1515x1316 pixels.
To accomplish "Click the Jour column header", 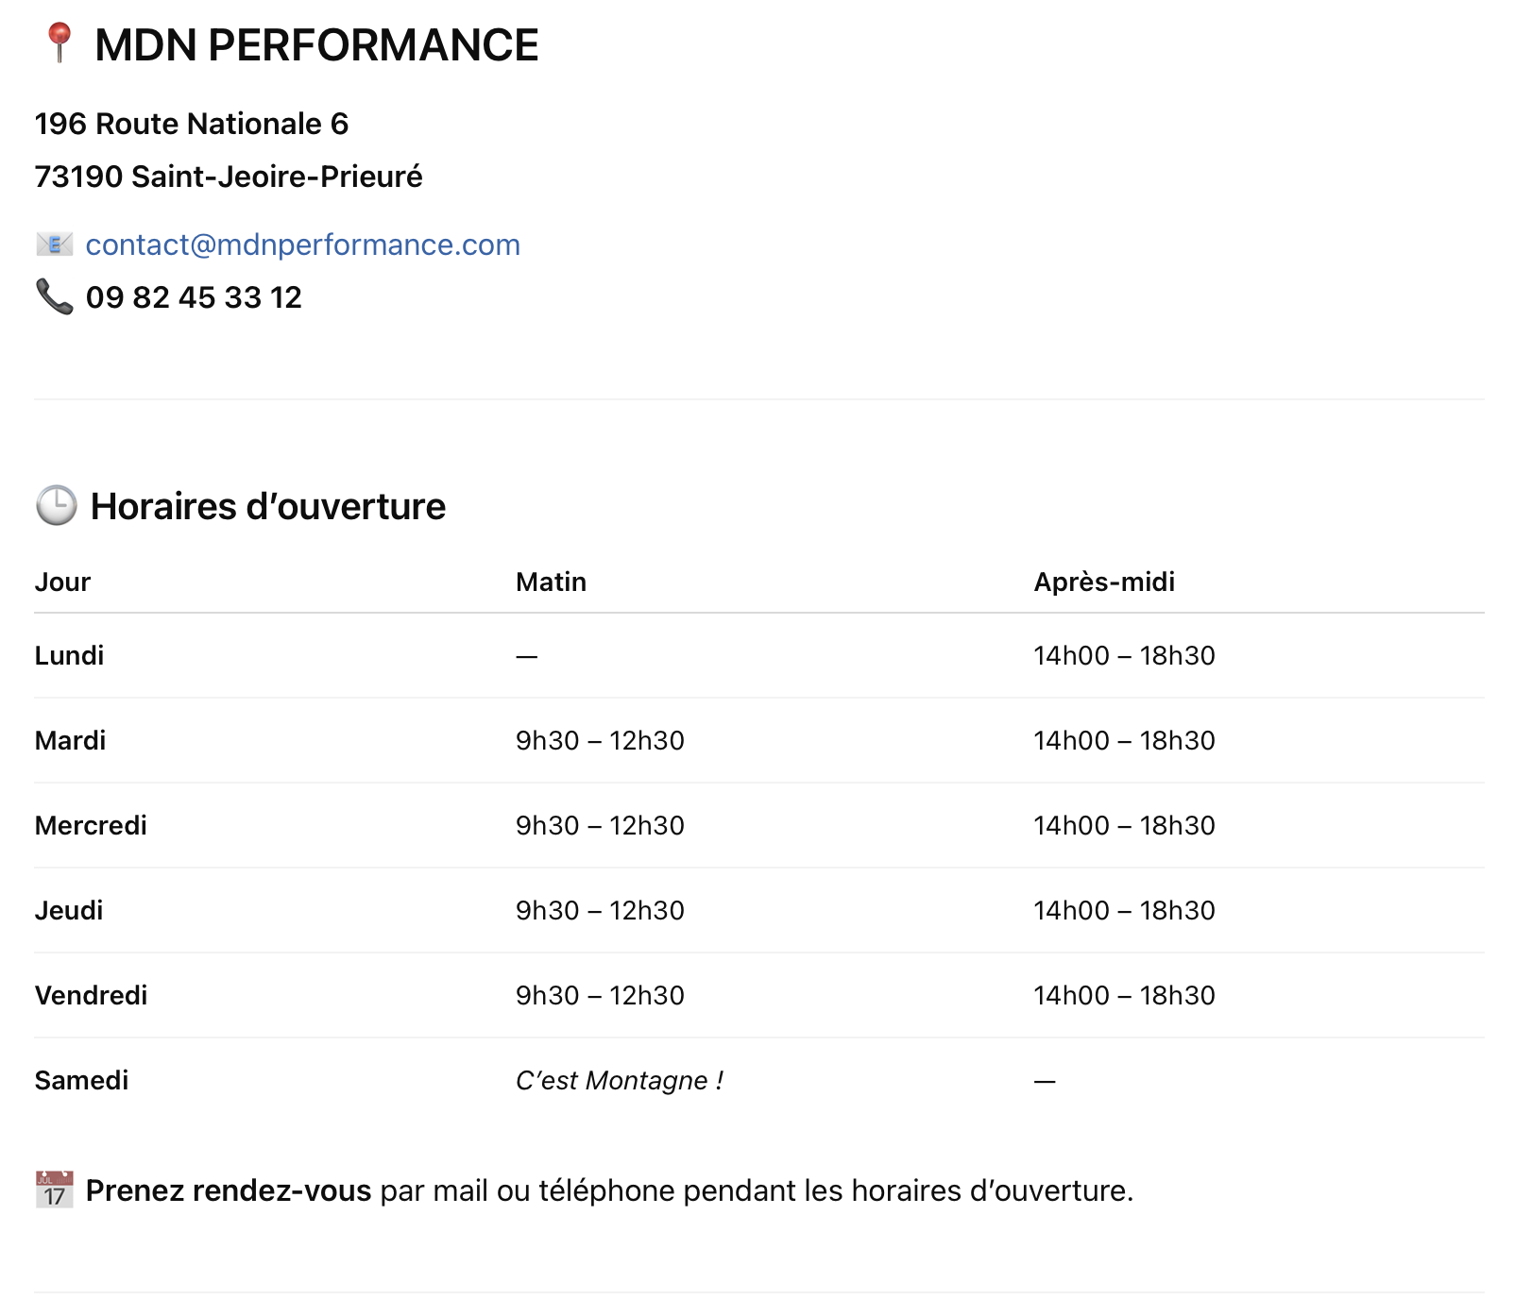I will [62, 582].
